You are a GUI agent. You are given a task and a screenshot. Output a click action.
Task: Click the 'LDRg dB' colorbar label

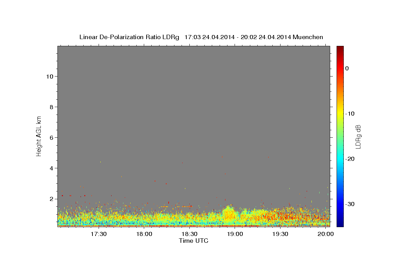coord(358,136)
